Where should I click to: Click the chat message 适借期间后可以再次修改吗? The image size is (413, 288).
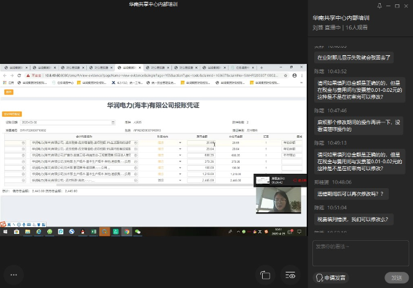(351, 194)
